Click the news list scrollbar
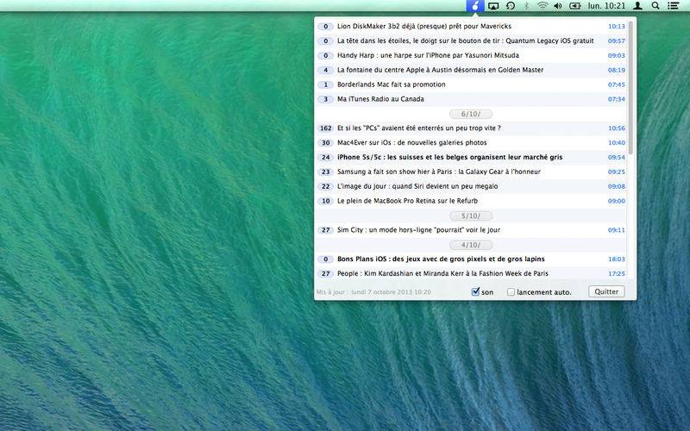 630,88
